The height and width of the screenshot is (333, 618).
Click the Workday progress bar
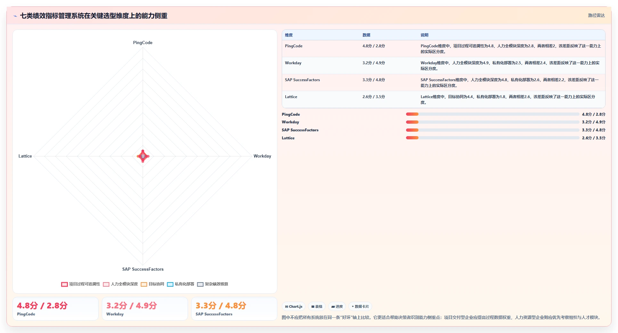(x=492, y=122)
